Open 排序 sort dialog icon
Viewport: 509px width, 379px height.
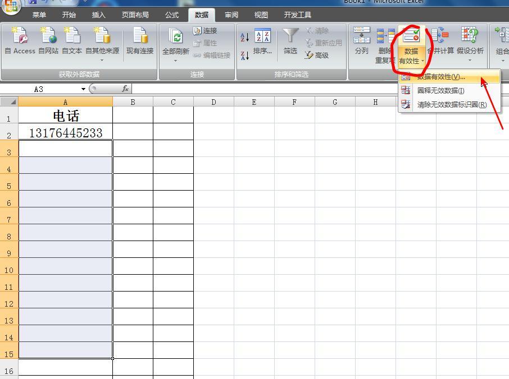tap(262, 36)
